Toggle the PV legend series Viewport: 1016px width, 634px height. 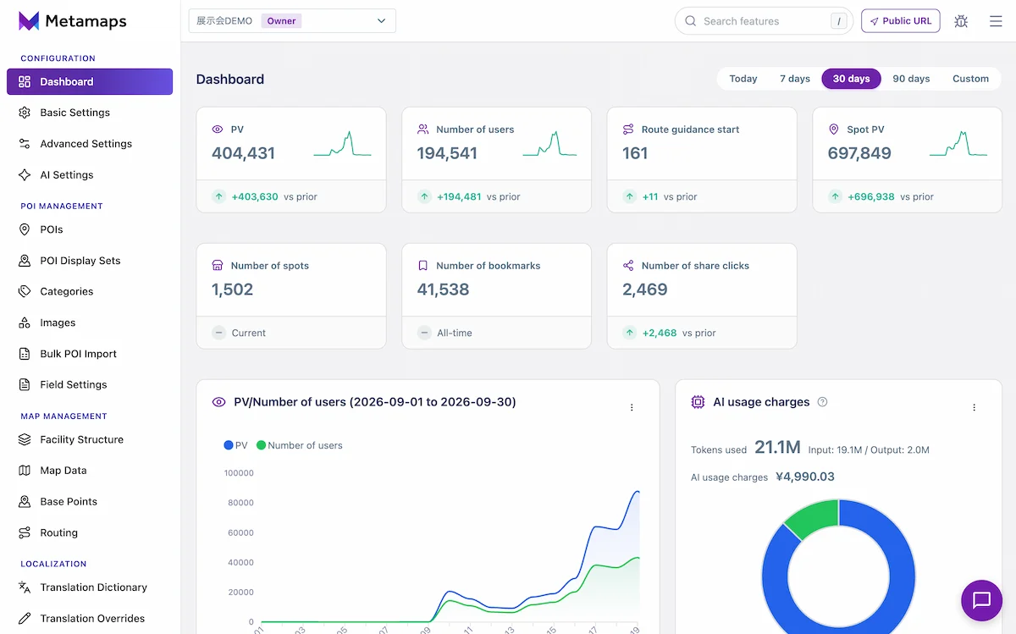236,445
